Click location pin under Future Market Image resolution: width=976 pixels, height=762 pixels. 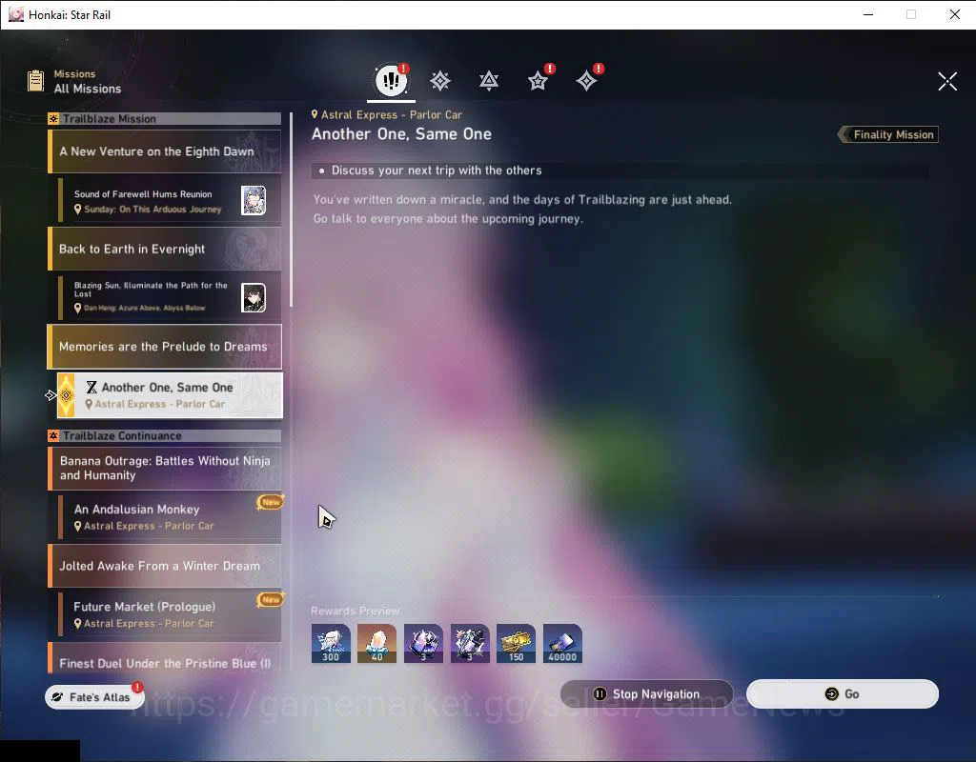click(78, 623)
